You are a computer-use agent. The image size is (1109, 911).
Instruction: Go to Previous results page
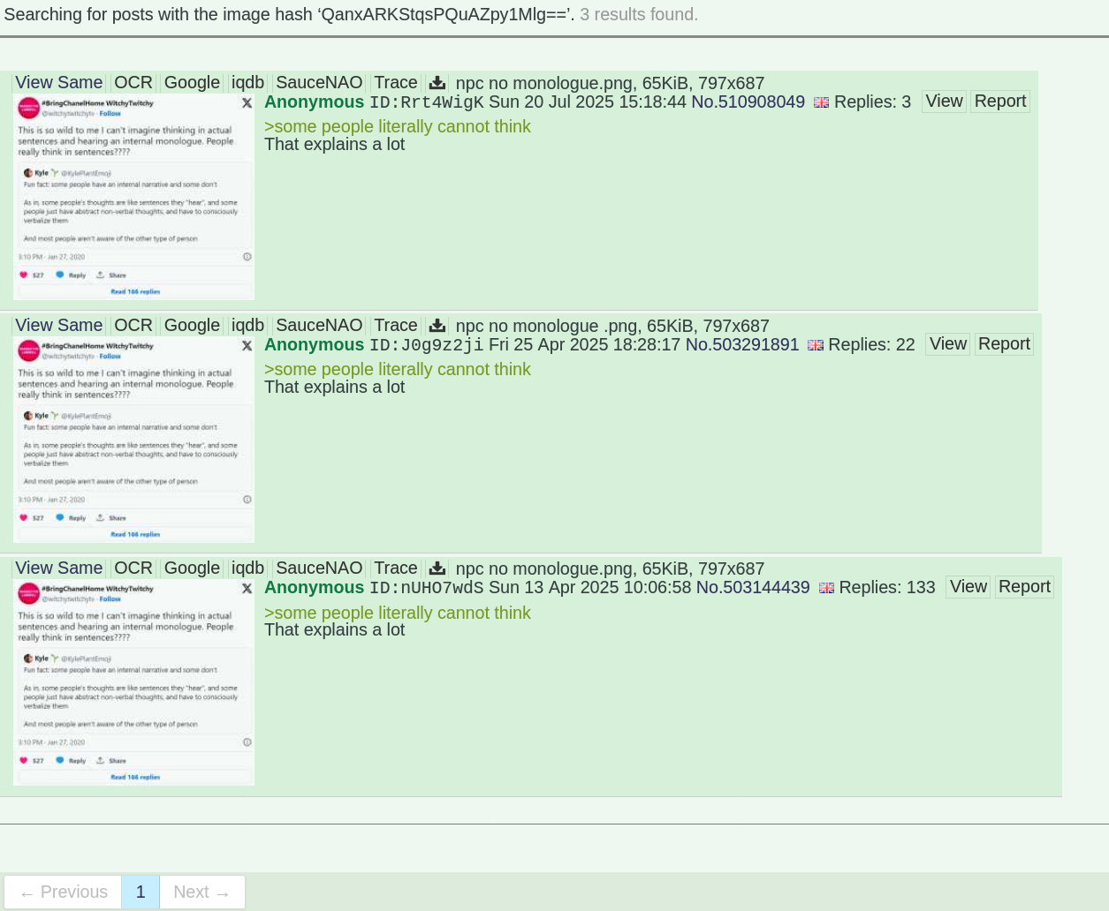coord(63,892)
